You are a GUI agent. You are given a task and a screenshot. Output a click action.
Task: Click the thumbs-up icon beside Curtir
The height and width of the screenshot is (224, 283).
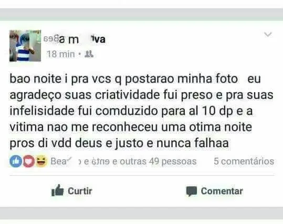click(57, 191)
